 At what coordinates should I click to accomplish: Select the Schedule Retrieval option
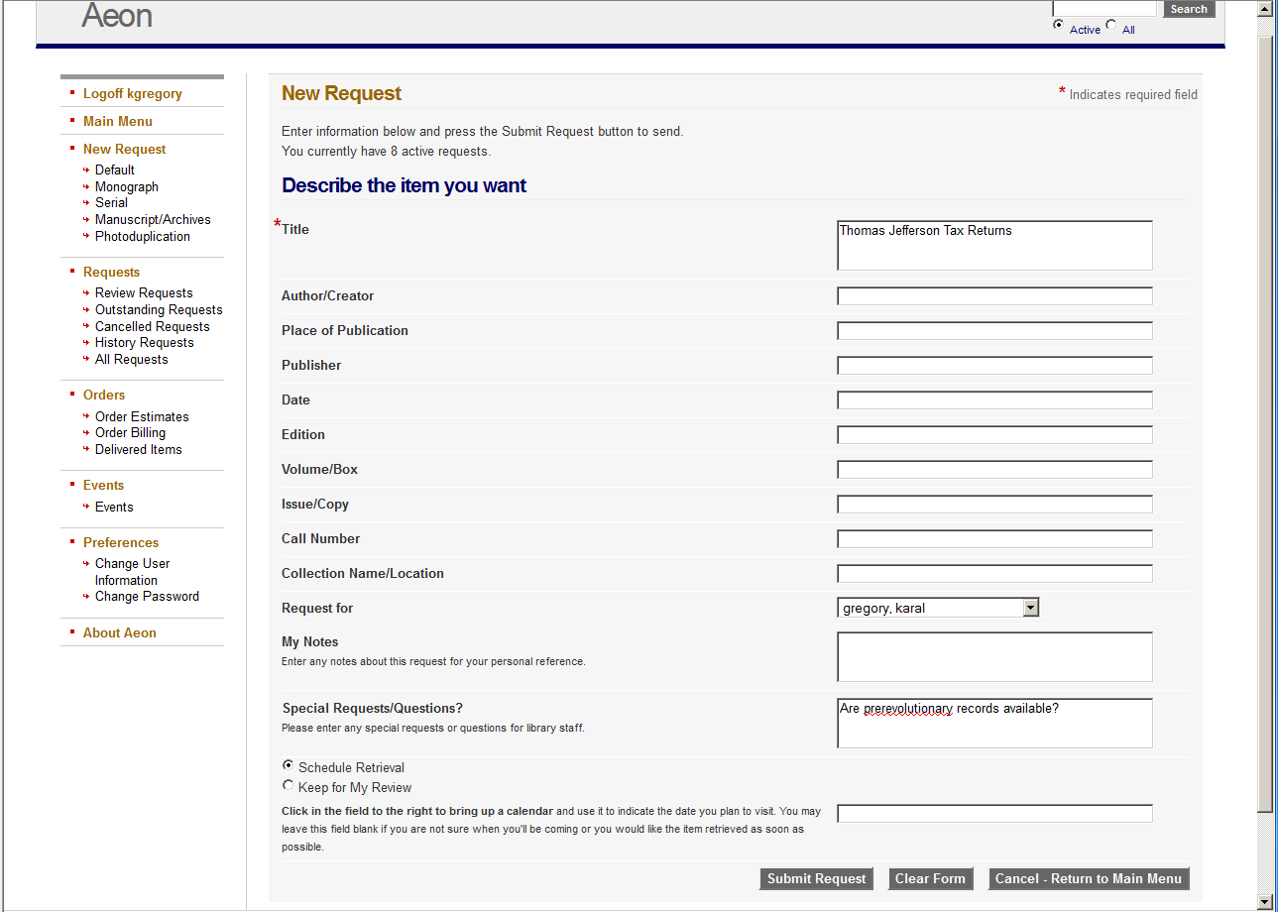[288, 764]
